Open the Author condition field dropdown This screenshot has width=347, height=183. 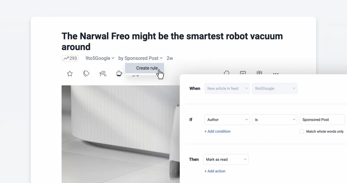227,120
